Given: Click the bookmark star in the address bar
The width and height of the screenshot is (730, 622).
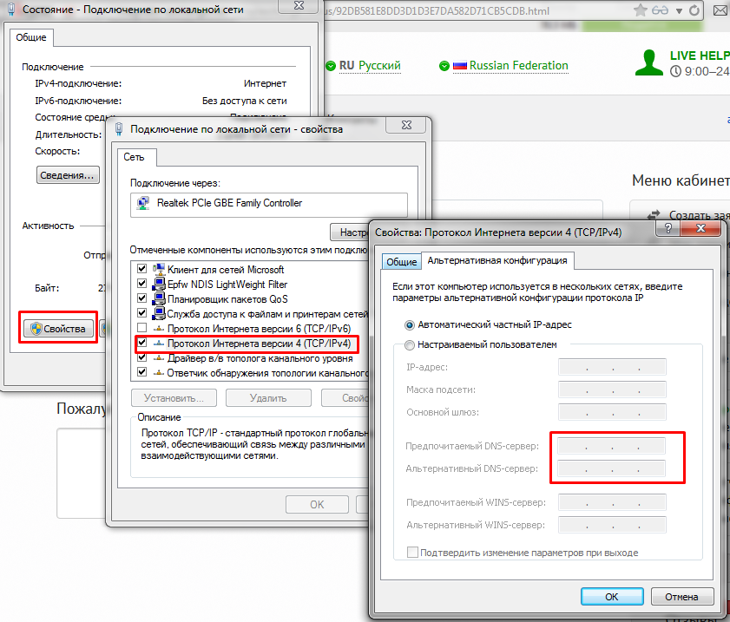Looking at the screenshot, I should pos(640,11).
